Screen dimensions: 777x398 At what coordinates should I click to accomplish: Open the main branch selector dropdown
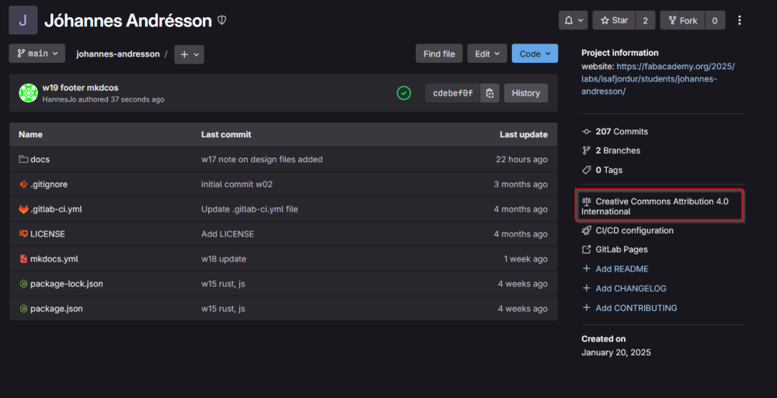tap(37, 54)
